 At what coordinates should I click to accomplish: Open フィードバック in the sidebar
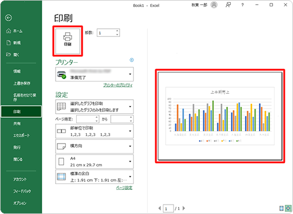pos(21,191)
